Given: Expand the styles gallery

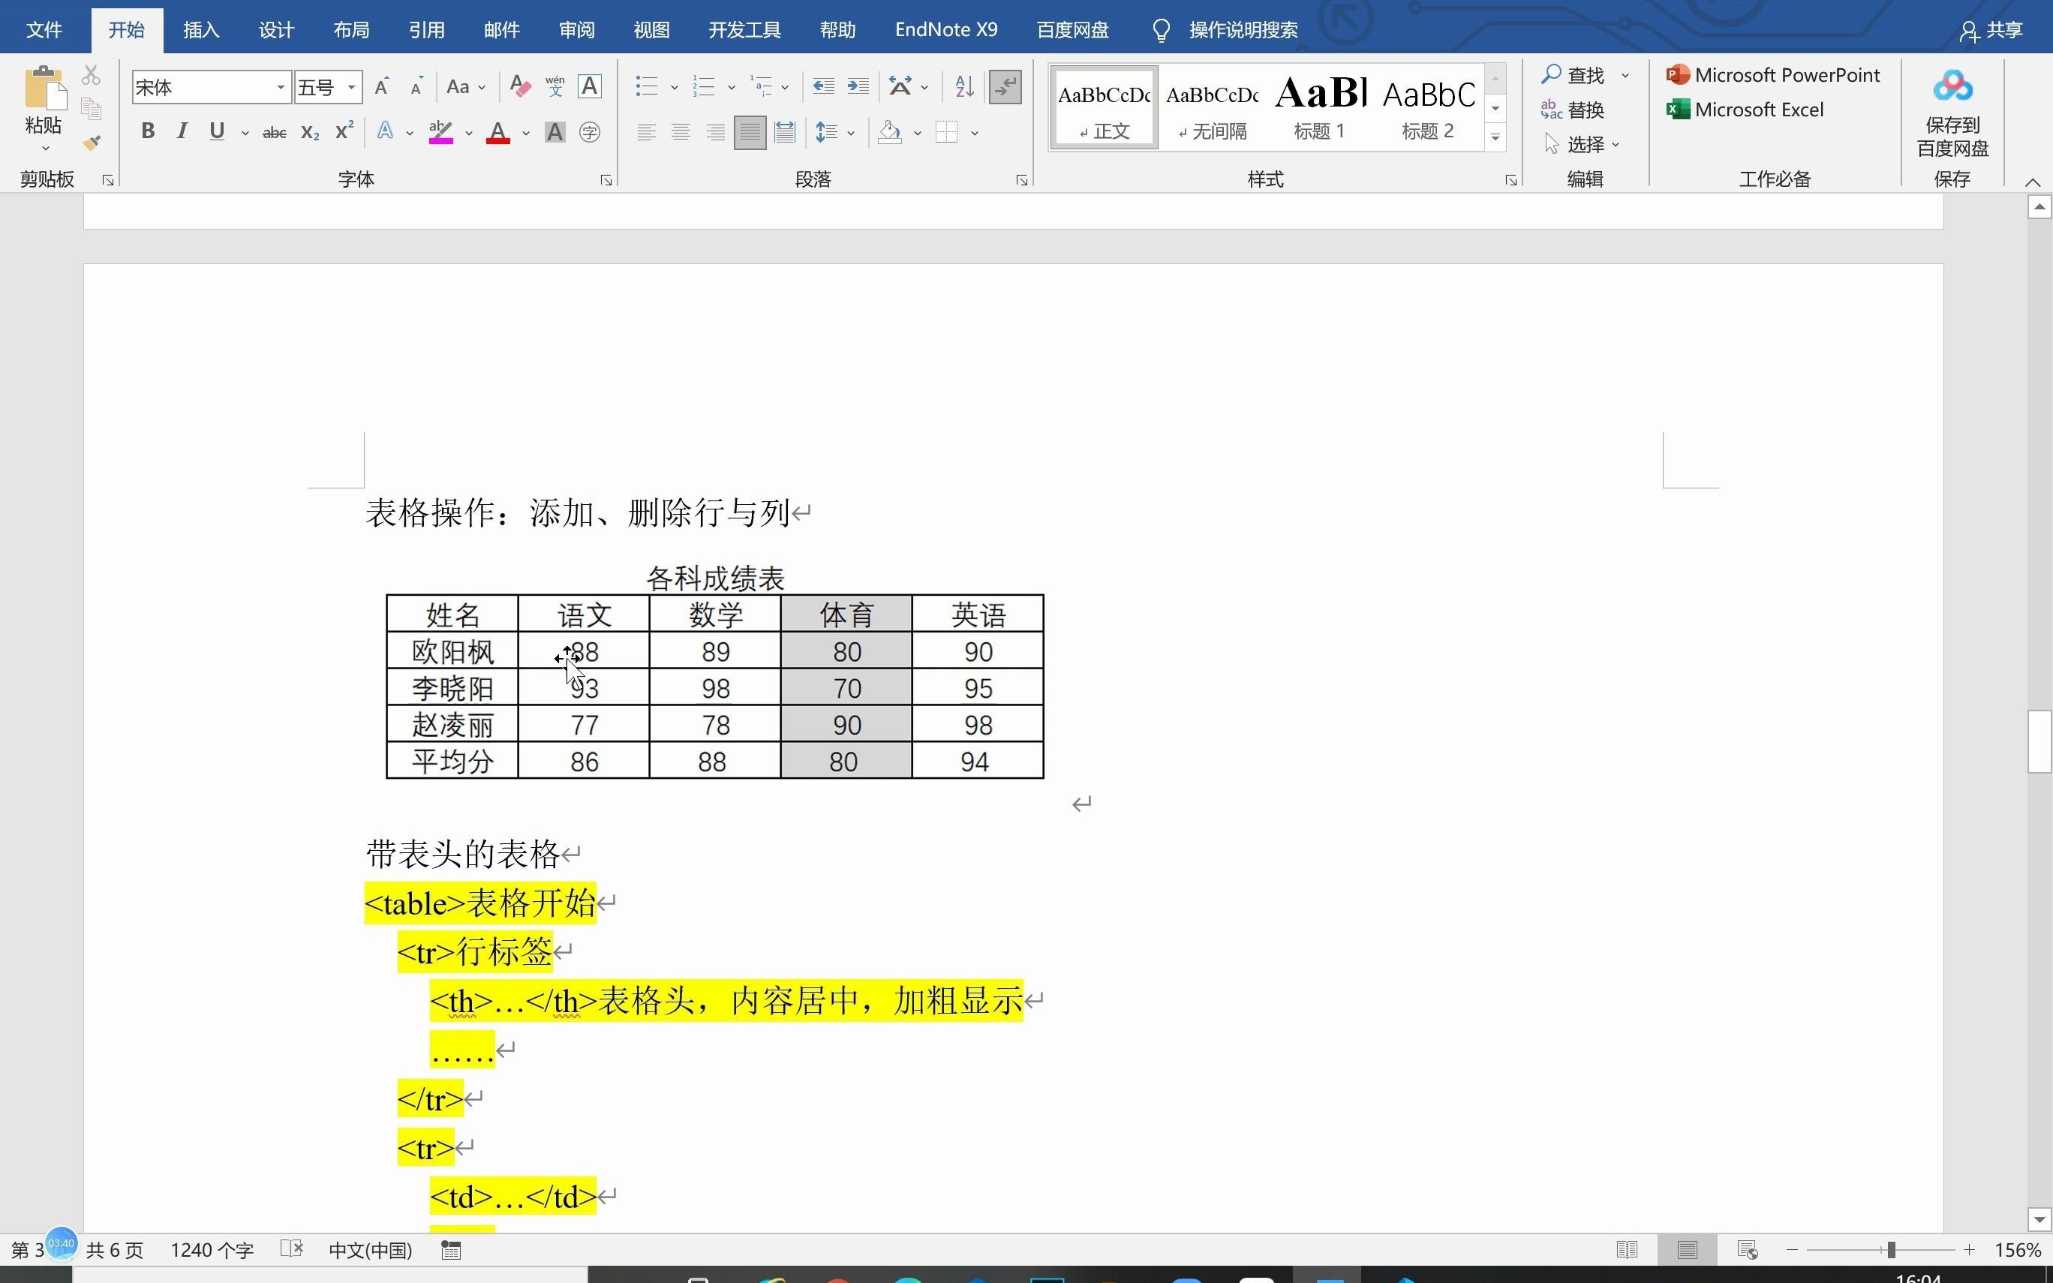Looking at the screenshot, I should click(x=1495, y=137).
